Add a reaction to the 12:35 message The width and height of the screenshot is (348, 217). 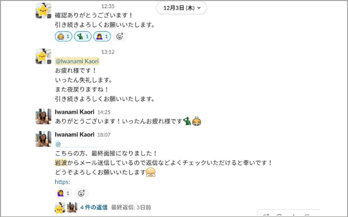(x=120, y=36)
